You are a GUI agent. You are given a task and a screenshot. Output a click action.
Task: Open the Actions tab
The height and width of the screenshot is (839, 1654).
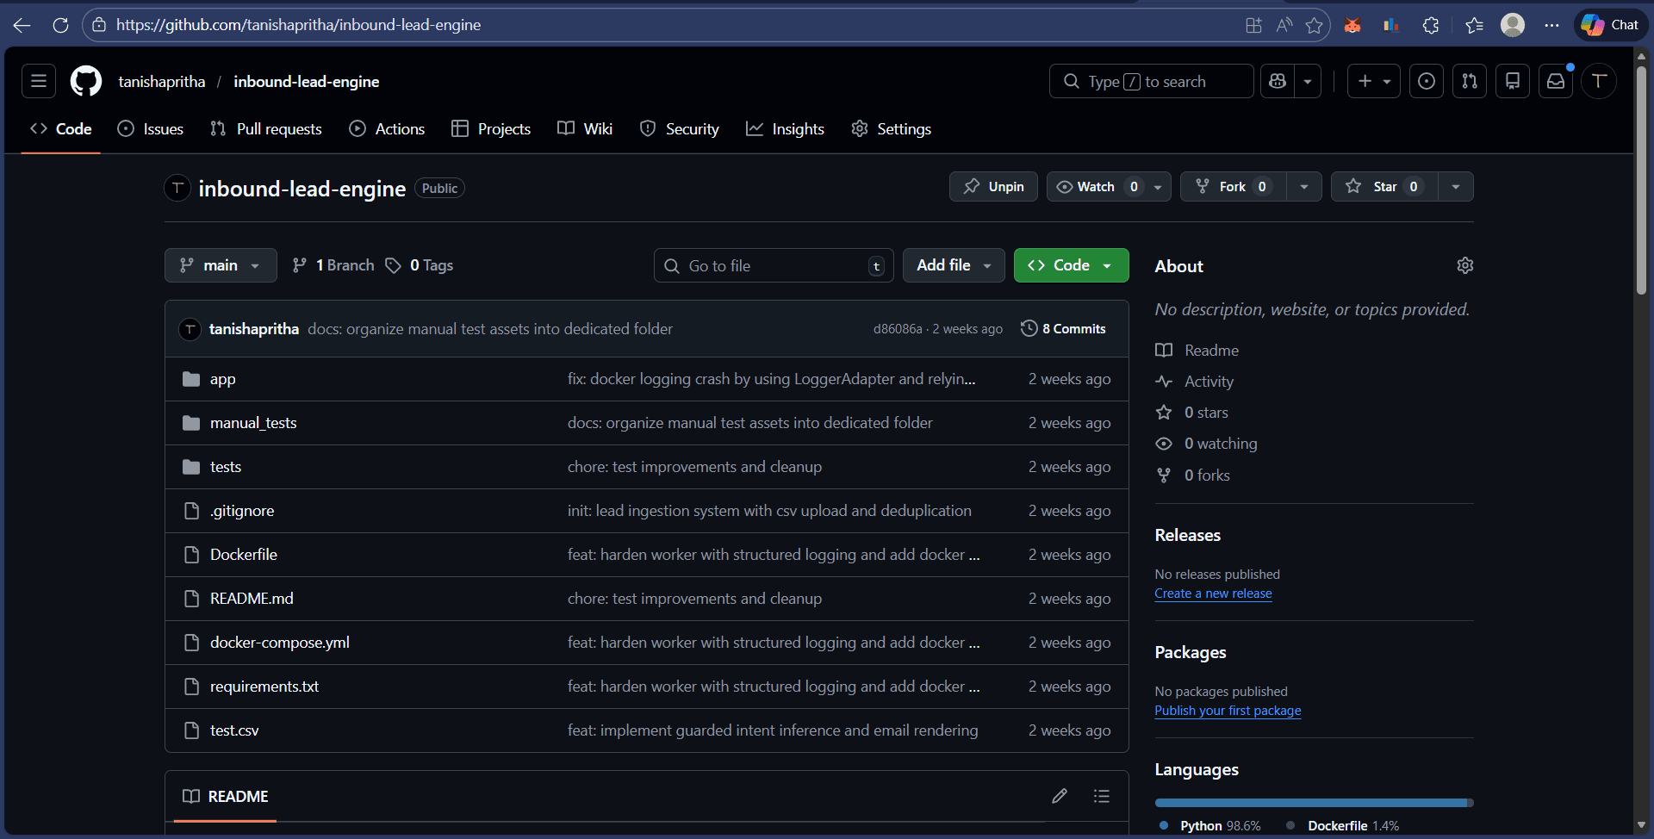click(387, 129)
